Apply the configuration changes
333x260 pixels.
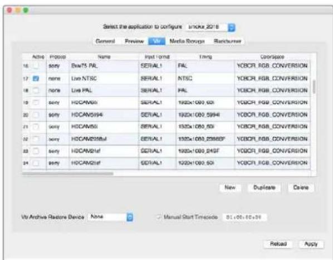click(x=311, y=244)
